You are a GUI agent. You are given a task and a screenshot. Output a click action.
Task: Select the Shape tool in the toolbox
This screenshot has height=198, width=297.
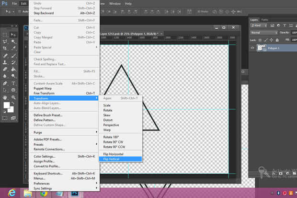tap(13, 90)
